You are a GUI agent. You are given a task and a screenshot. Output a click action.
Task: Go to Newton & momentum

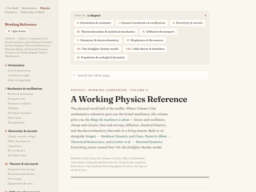point(20,94)
